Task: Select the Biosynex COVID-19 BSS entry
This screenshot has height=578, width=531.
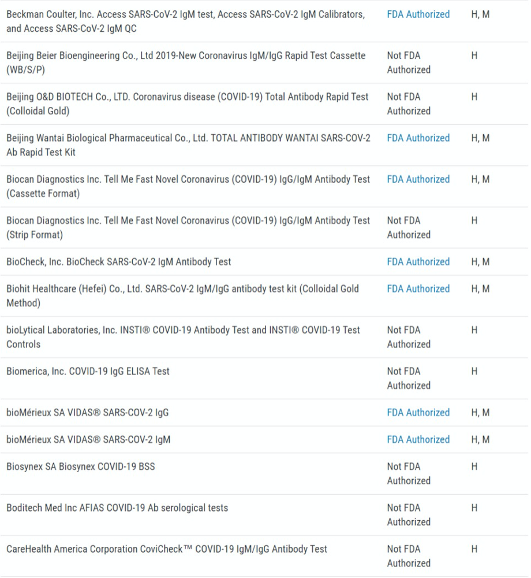Action: click(80, 467)
